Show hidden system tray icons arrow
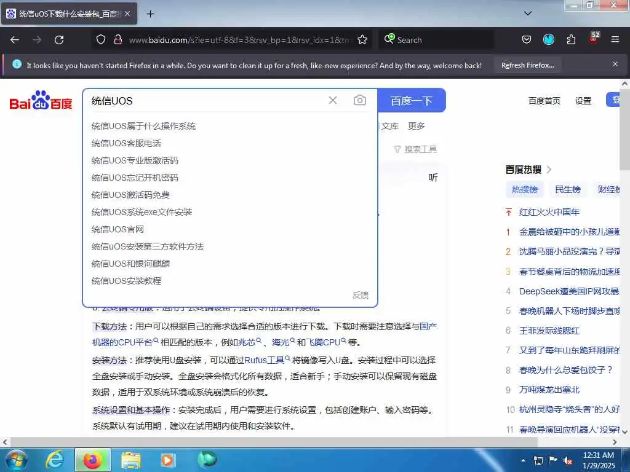This screenshot has width=630, height=472. coord(523,460)
